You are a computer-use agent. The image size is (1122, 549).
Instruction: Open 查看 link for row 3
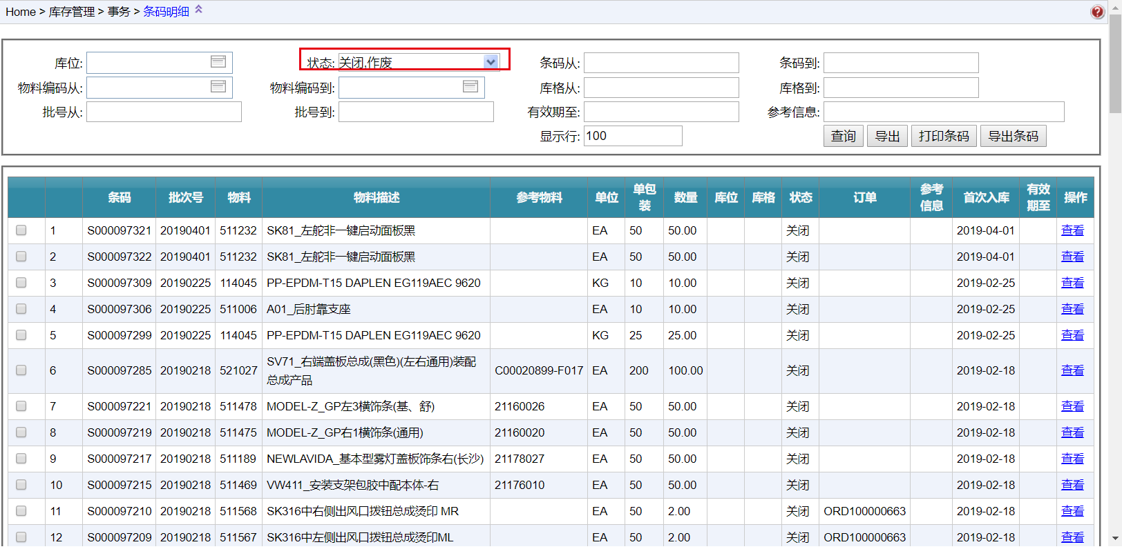(1072, 283)
